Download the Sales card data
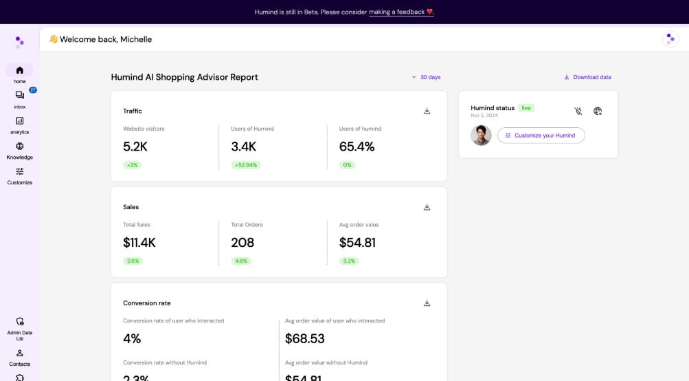 click(x=427, y=207)
